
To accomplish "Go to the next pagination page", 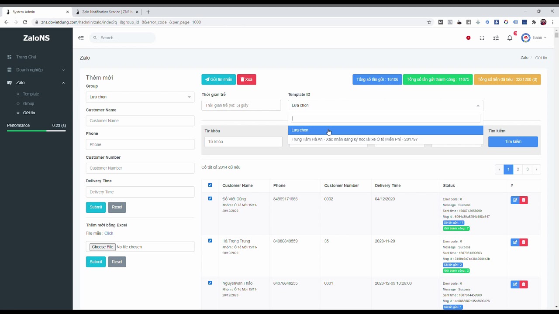I will click(536, 170).
